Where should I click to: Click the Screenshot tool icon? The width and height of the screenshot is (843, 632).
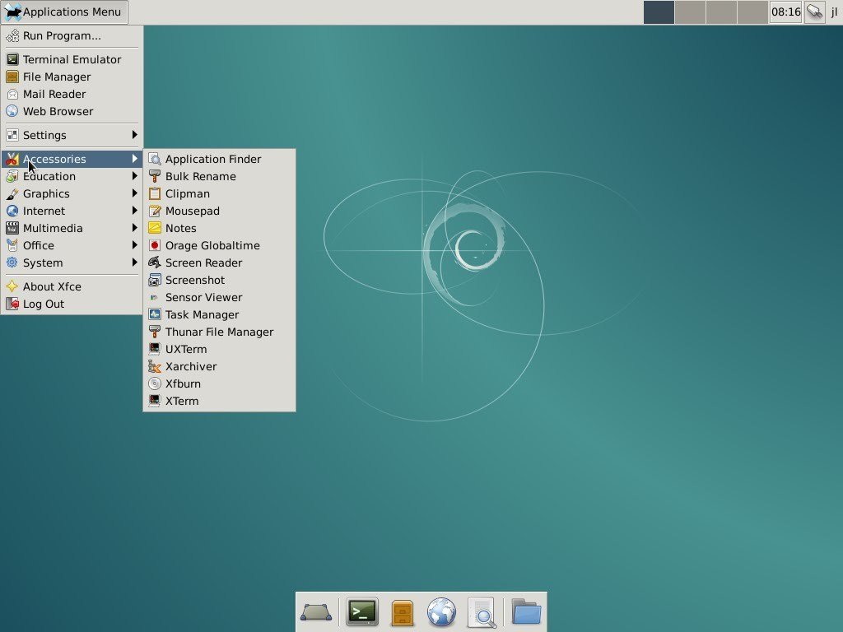click(x=154, y=280)
